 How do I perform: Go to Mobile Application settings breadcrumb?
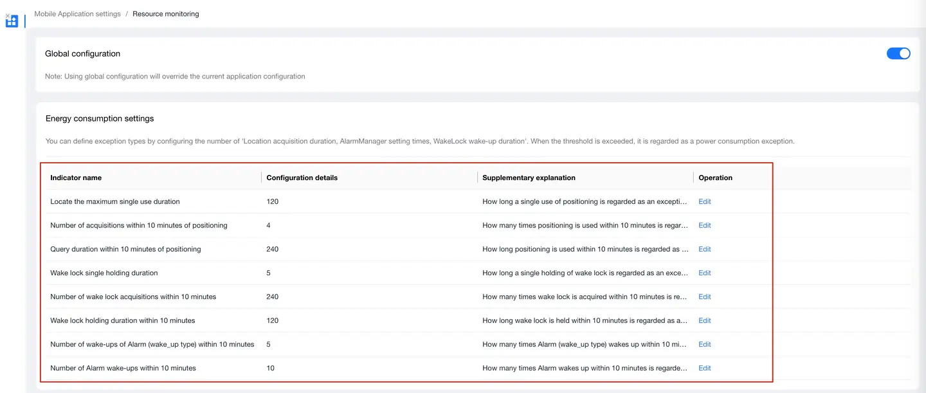point(77,14)
